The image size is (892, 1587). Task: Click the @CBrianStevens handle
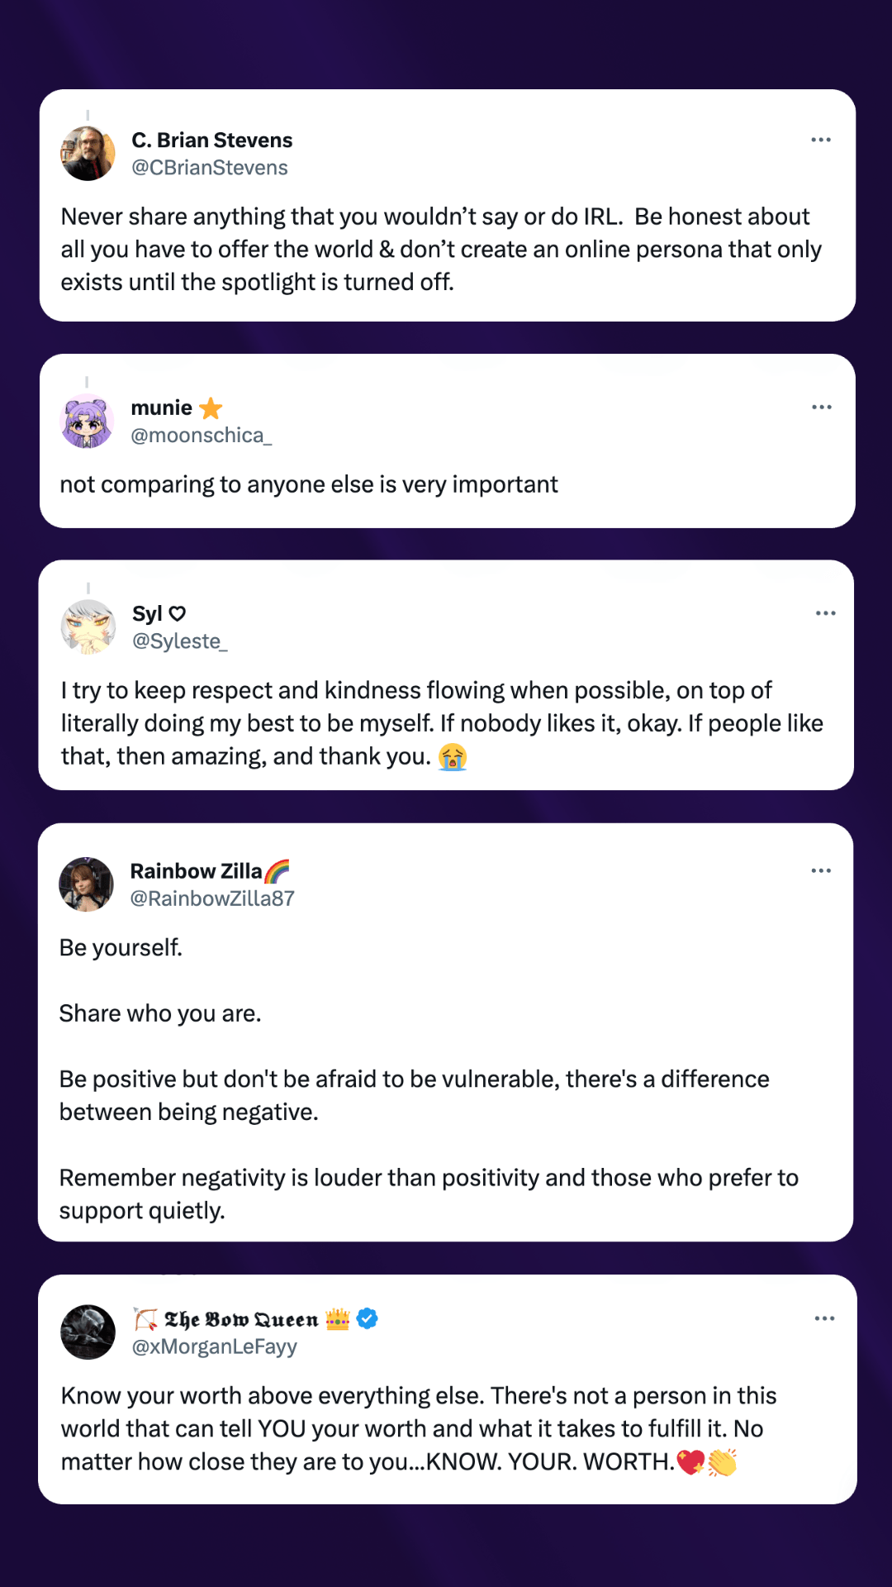click(x=209, y=167)
